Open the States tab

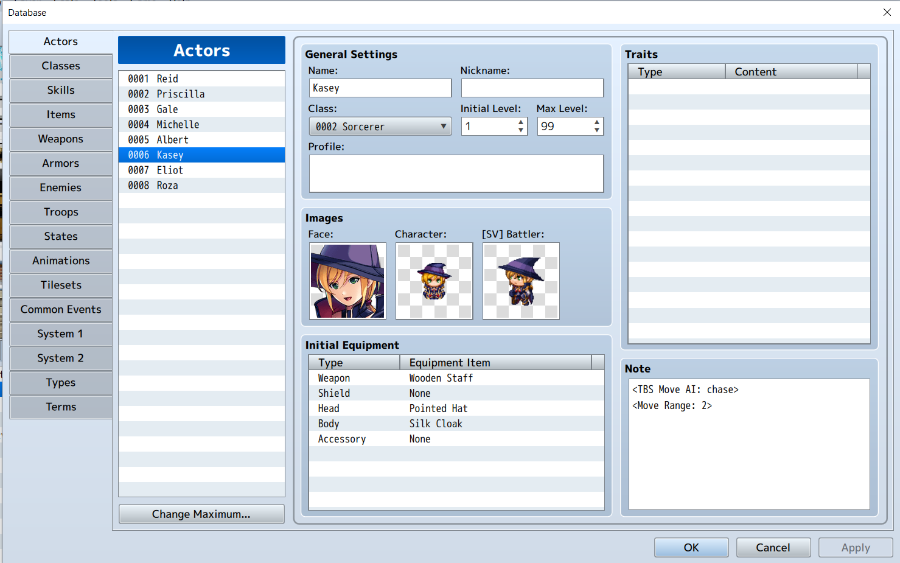tap(61, 236)
